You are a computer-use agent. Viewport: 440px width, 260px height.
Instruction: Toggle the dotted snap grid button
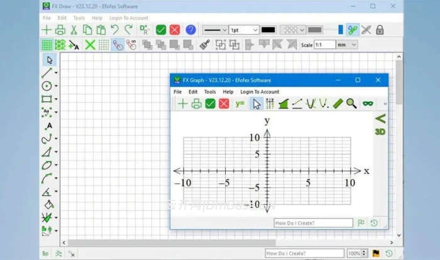click(x=104, y=45)
